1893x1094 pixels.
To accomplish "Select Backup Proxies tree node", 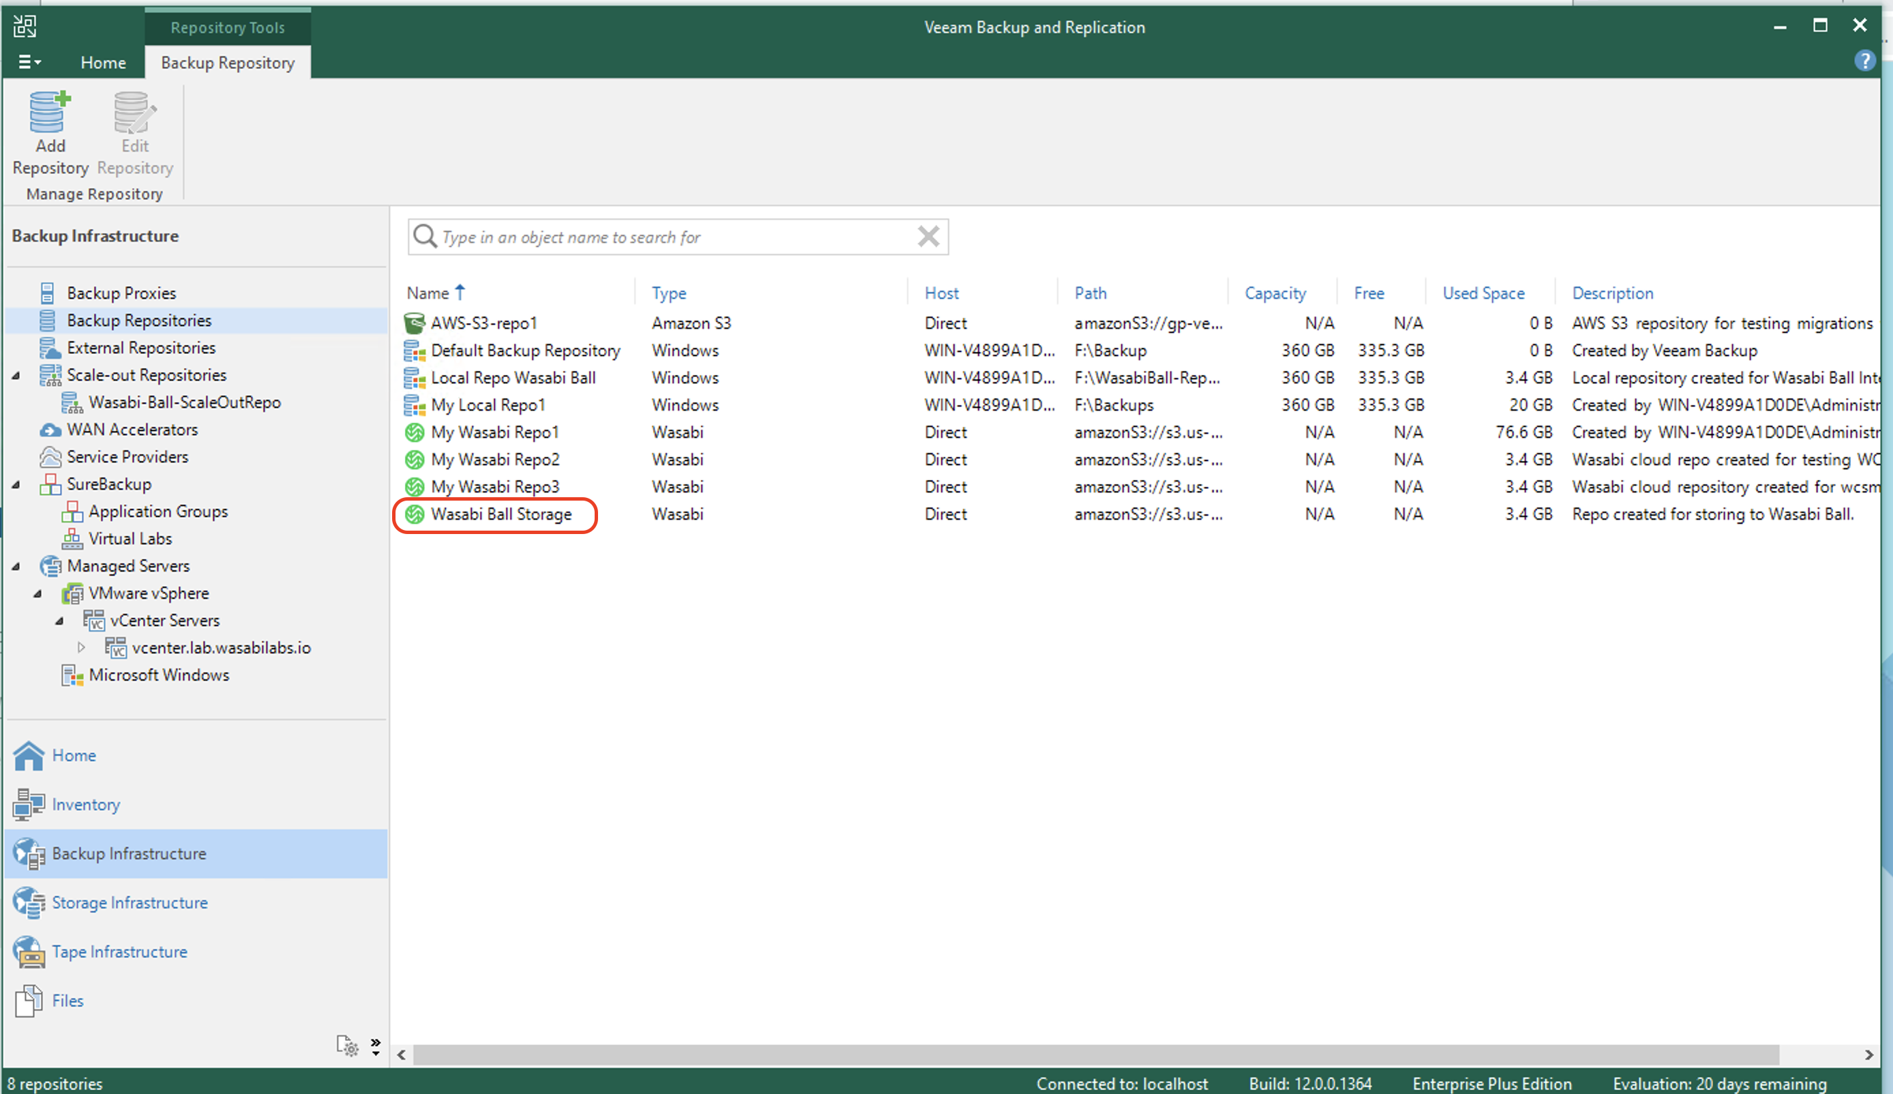I will point(121,293).
